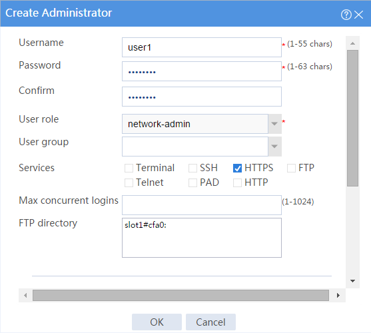The image size is (371, 333).
Task: Open the help question mark icon
Action: (x=346, y=15)
